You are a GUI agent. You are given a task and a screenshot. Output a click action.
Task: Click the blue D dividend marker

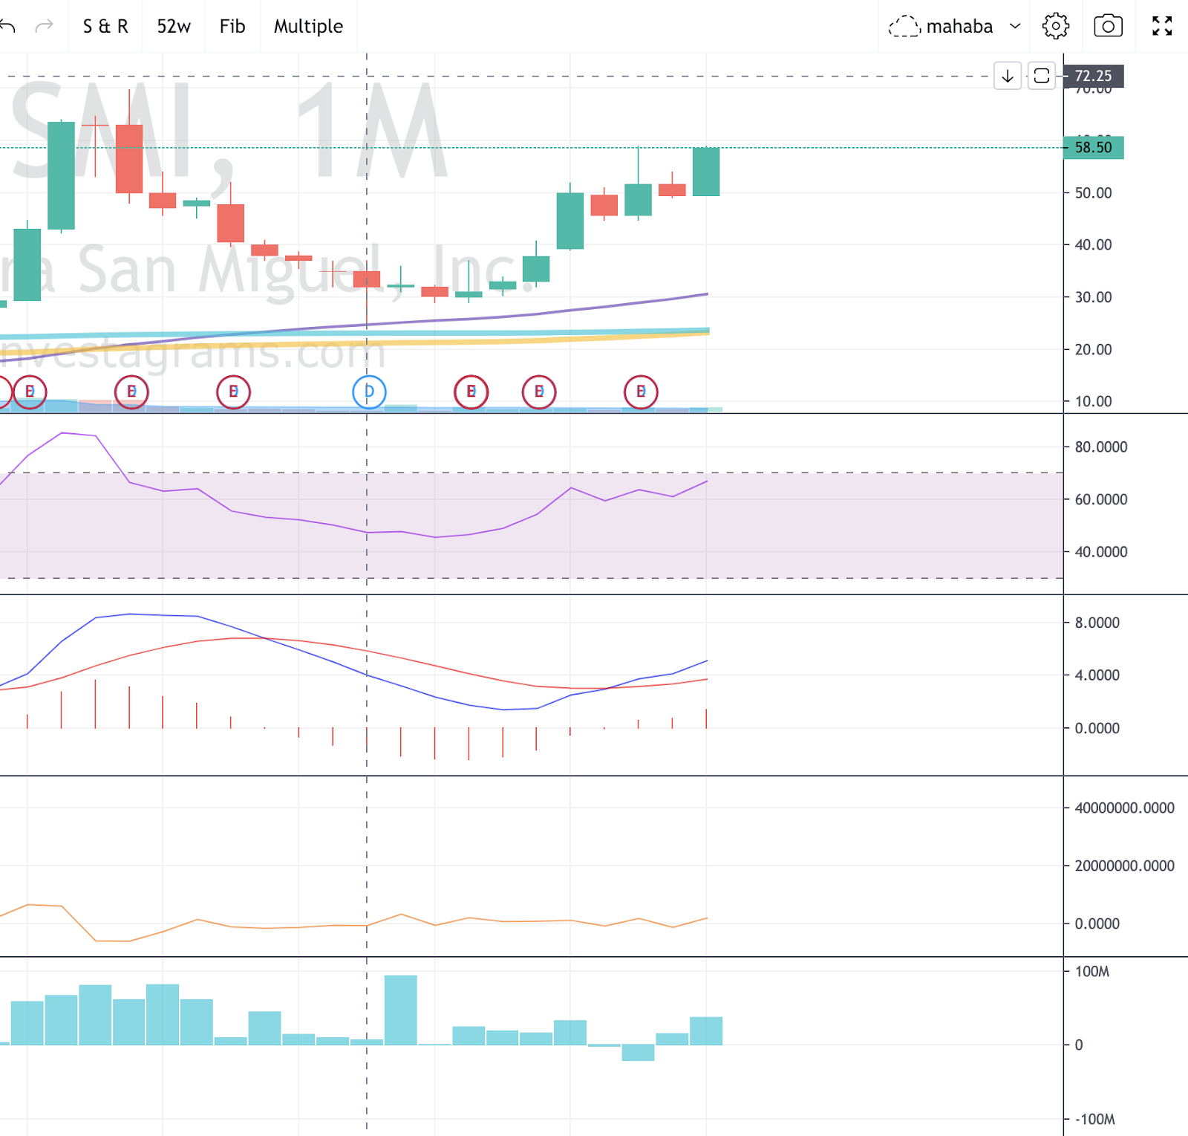(369, 392)
